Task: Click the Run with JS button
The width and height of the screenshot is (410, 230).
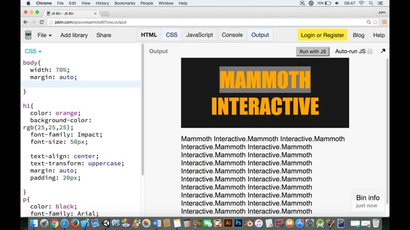Action: coord(313,51)
